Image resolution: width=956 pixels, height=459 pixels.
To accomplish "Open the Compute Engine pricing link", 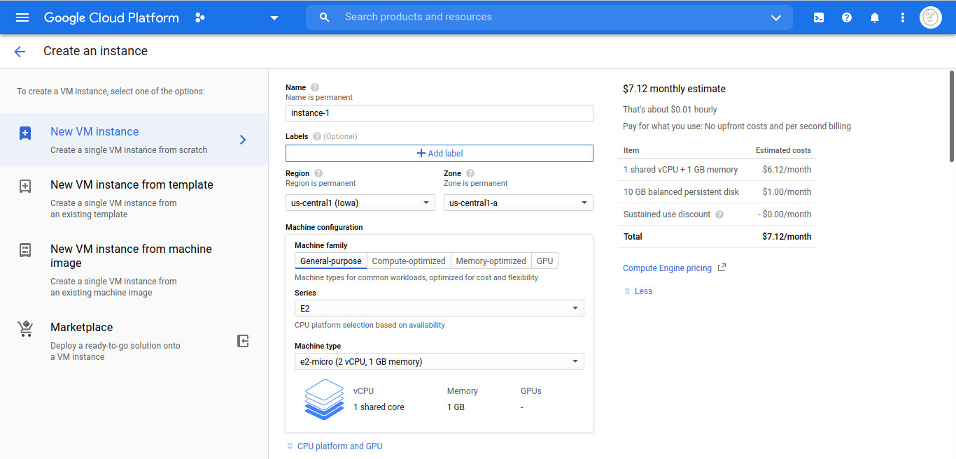I will coord(667,268).
